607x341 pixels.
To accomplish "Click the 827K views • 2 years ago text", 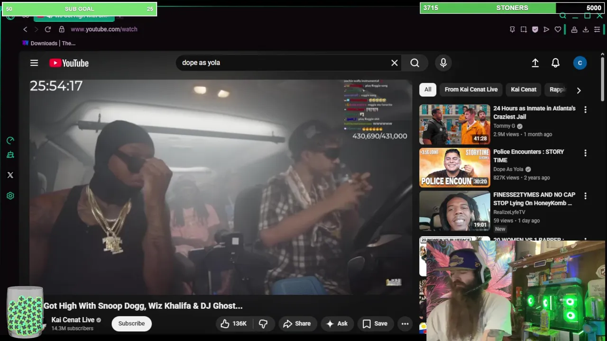I will 522,178.
